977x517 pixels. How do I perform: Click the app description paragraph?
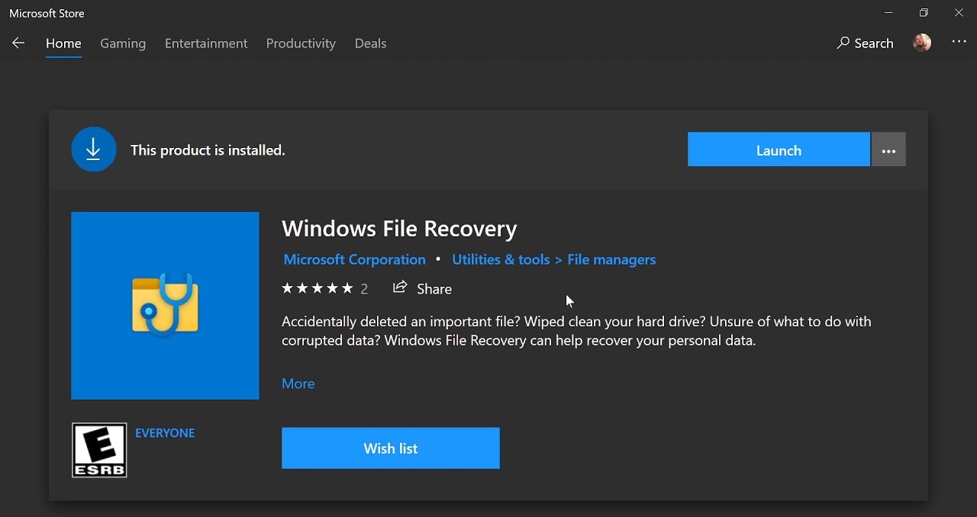576,331
